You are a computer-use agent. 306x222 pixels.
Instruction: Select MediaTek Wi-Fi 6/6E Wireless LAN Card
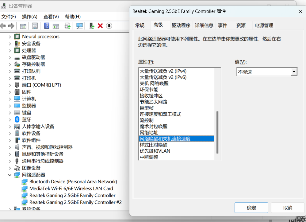pyautogui.click(x=71, y=189)
